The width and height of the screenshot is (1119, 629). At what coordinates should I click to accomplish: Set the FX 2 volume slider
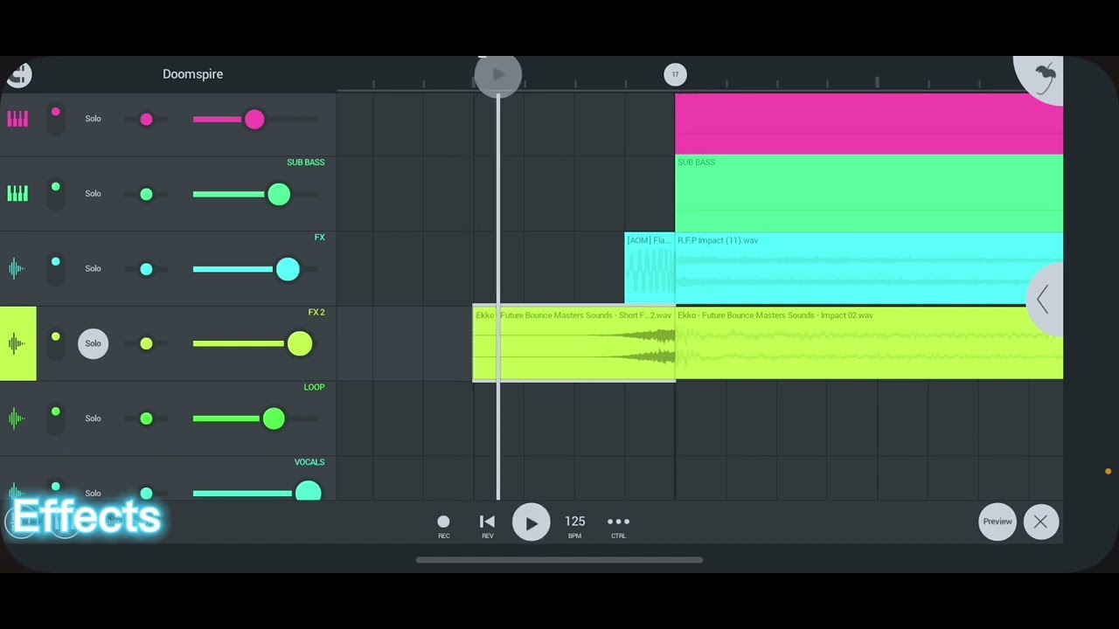[255, 343]
